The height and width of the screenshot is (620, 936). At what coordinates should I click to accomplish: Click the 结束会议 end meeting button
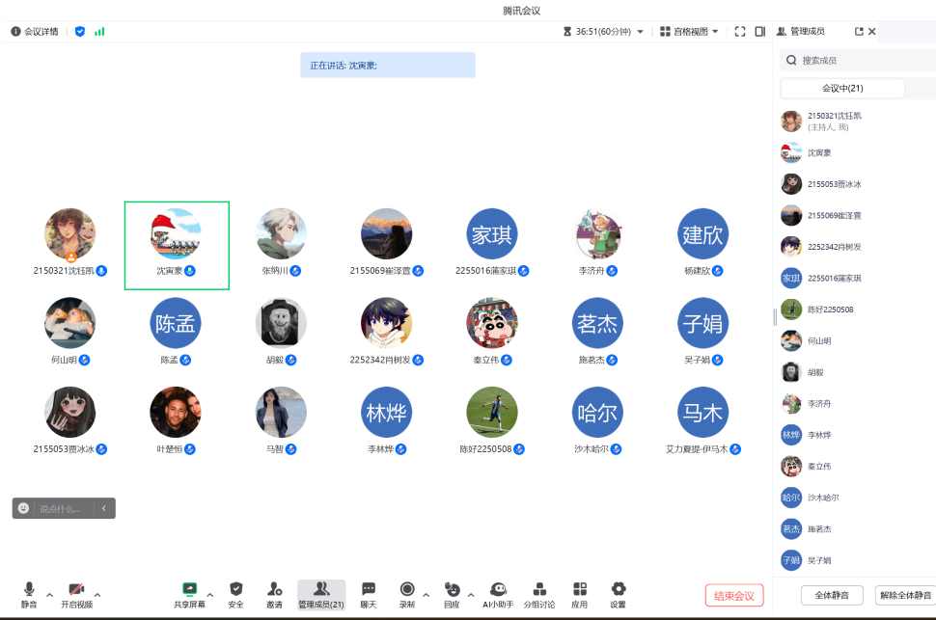[734, 595]
